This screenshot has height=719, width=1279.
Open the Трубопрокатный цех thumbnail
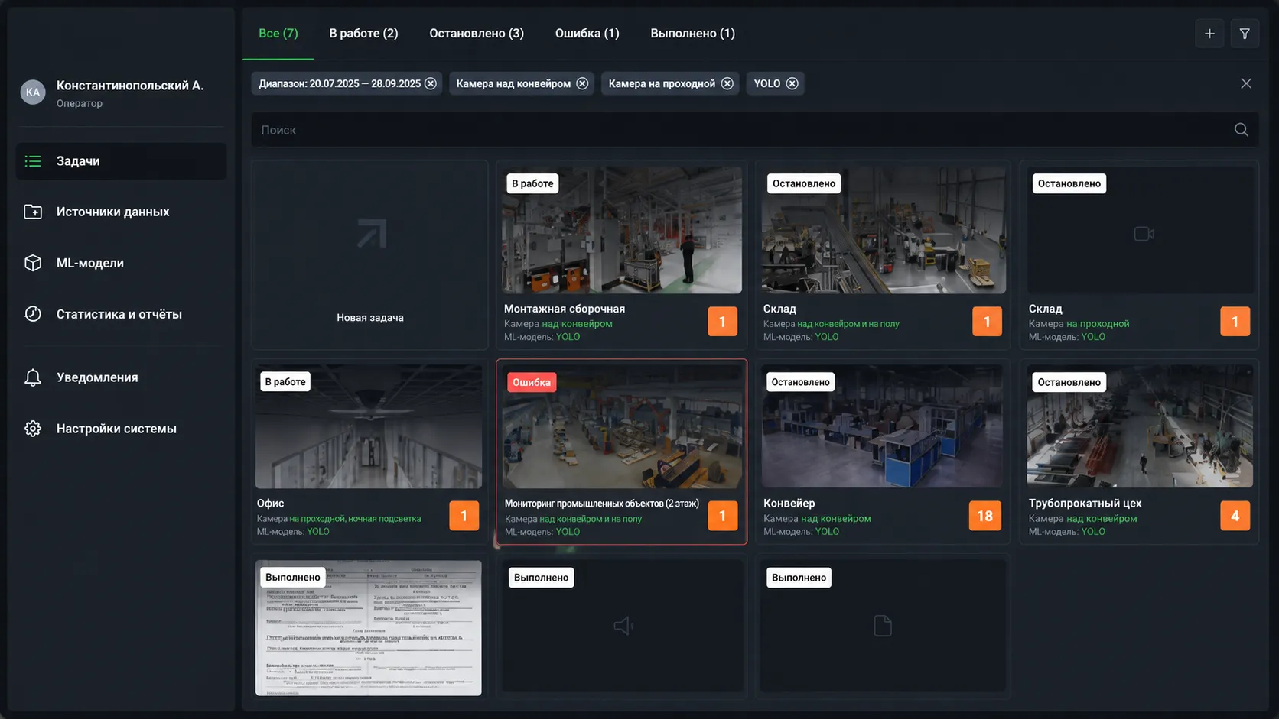click(1140, 426)
